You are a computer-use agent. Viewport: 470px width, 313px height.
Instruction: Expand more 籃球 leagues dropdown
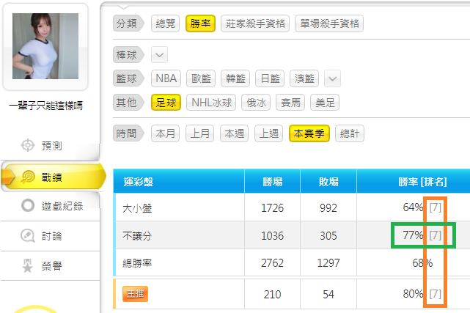332,78
